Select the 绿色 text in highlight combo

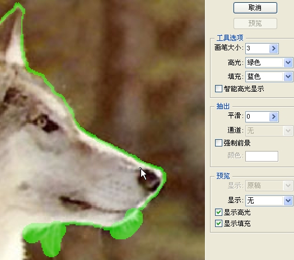click(x=254, y=63)
